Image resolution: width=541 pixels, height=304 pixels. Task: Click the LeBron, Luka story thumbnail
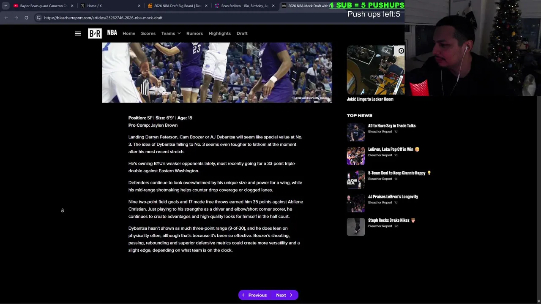click(356, 156)
